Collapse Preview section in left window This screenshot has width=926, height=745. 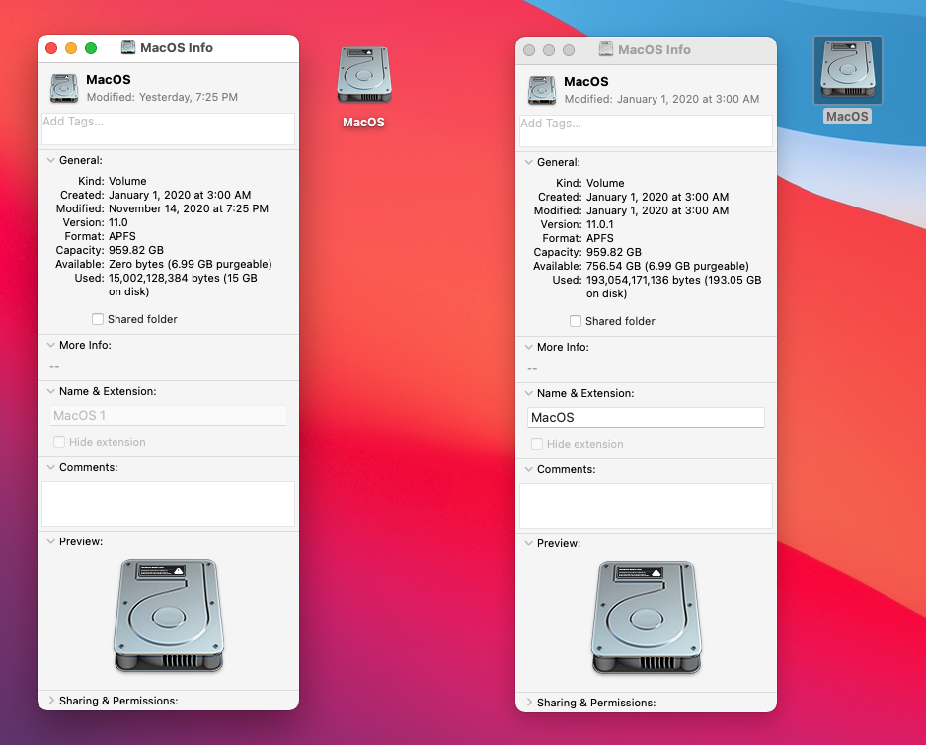[x=51, y=541]
